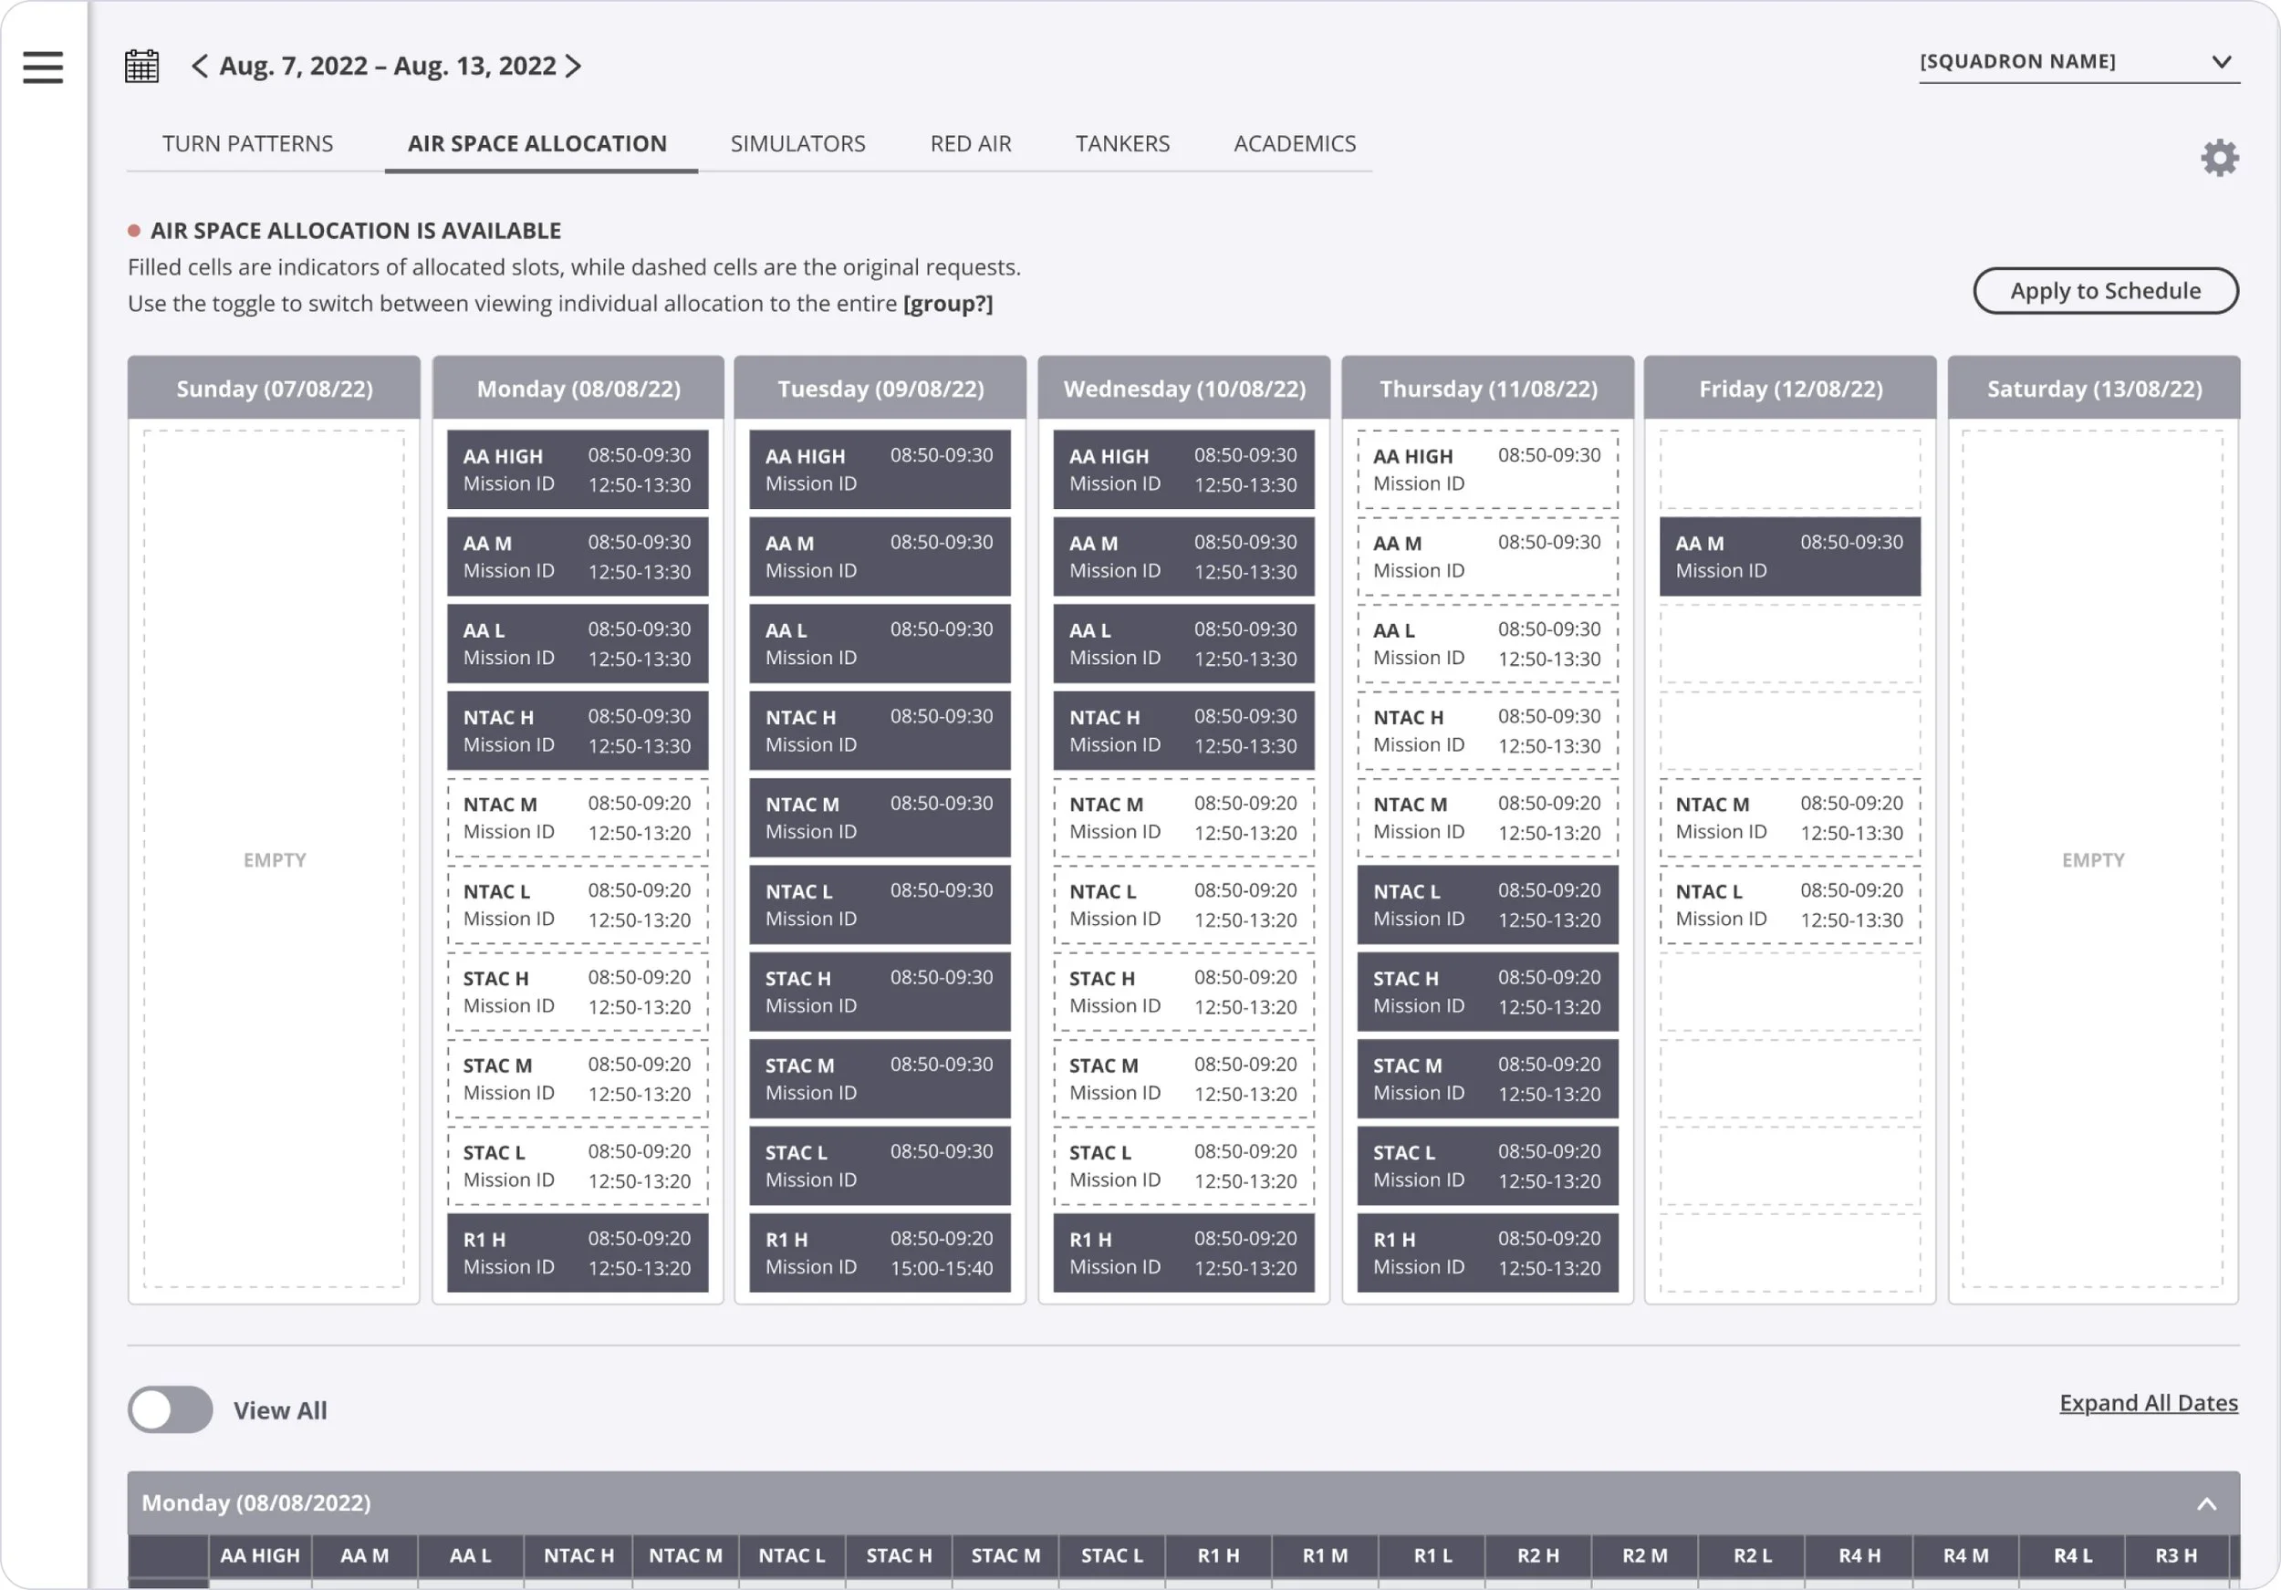Click Expand All Dates link
The height and width of the screenshot is (1590, 2281).
2148,1402
